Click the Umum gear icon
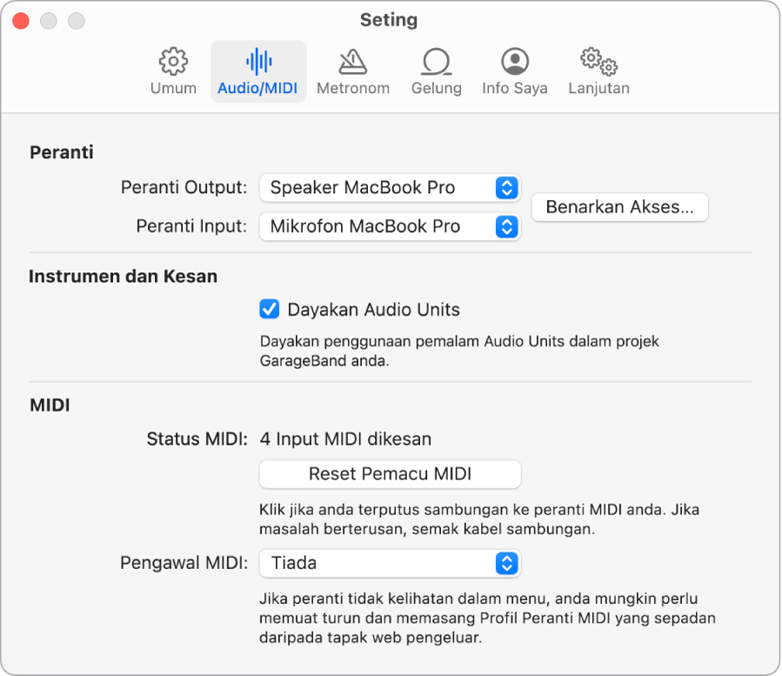This screenshot has width=782, height=676. 172,62
